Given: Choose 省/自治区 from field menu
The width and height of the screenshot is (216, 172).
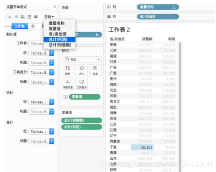Looking at the screenshot, I should [x=59, y=34].
